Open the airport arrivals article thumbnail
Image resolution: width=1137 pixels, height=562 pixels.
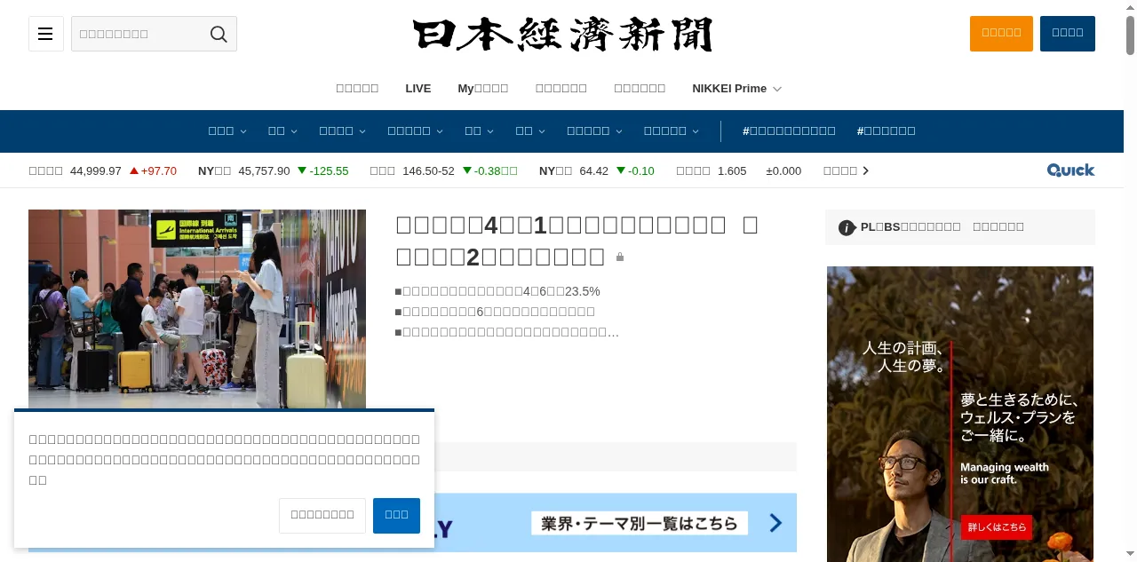pos(197,310)
